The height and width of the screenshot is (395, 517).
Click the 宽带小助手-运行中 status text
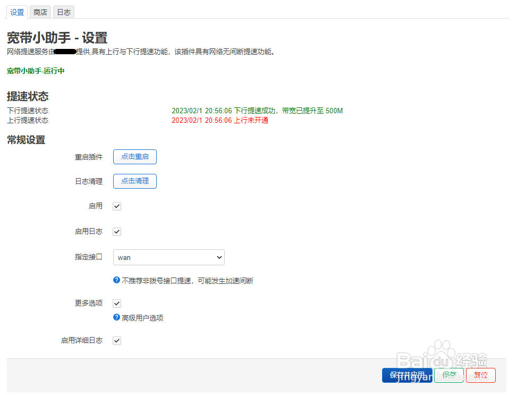[36, 71]
